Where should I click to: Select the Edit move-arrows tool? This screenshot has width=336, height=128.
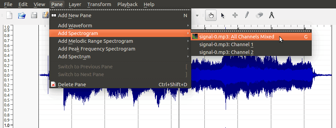(235, 15)
